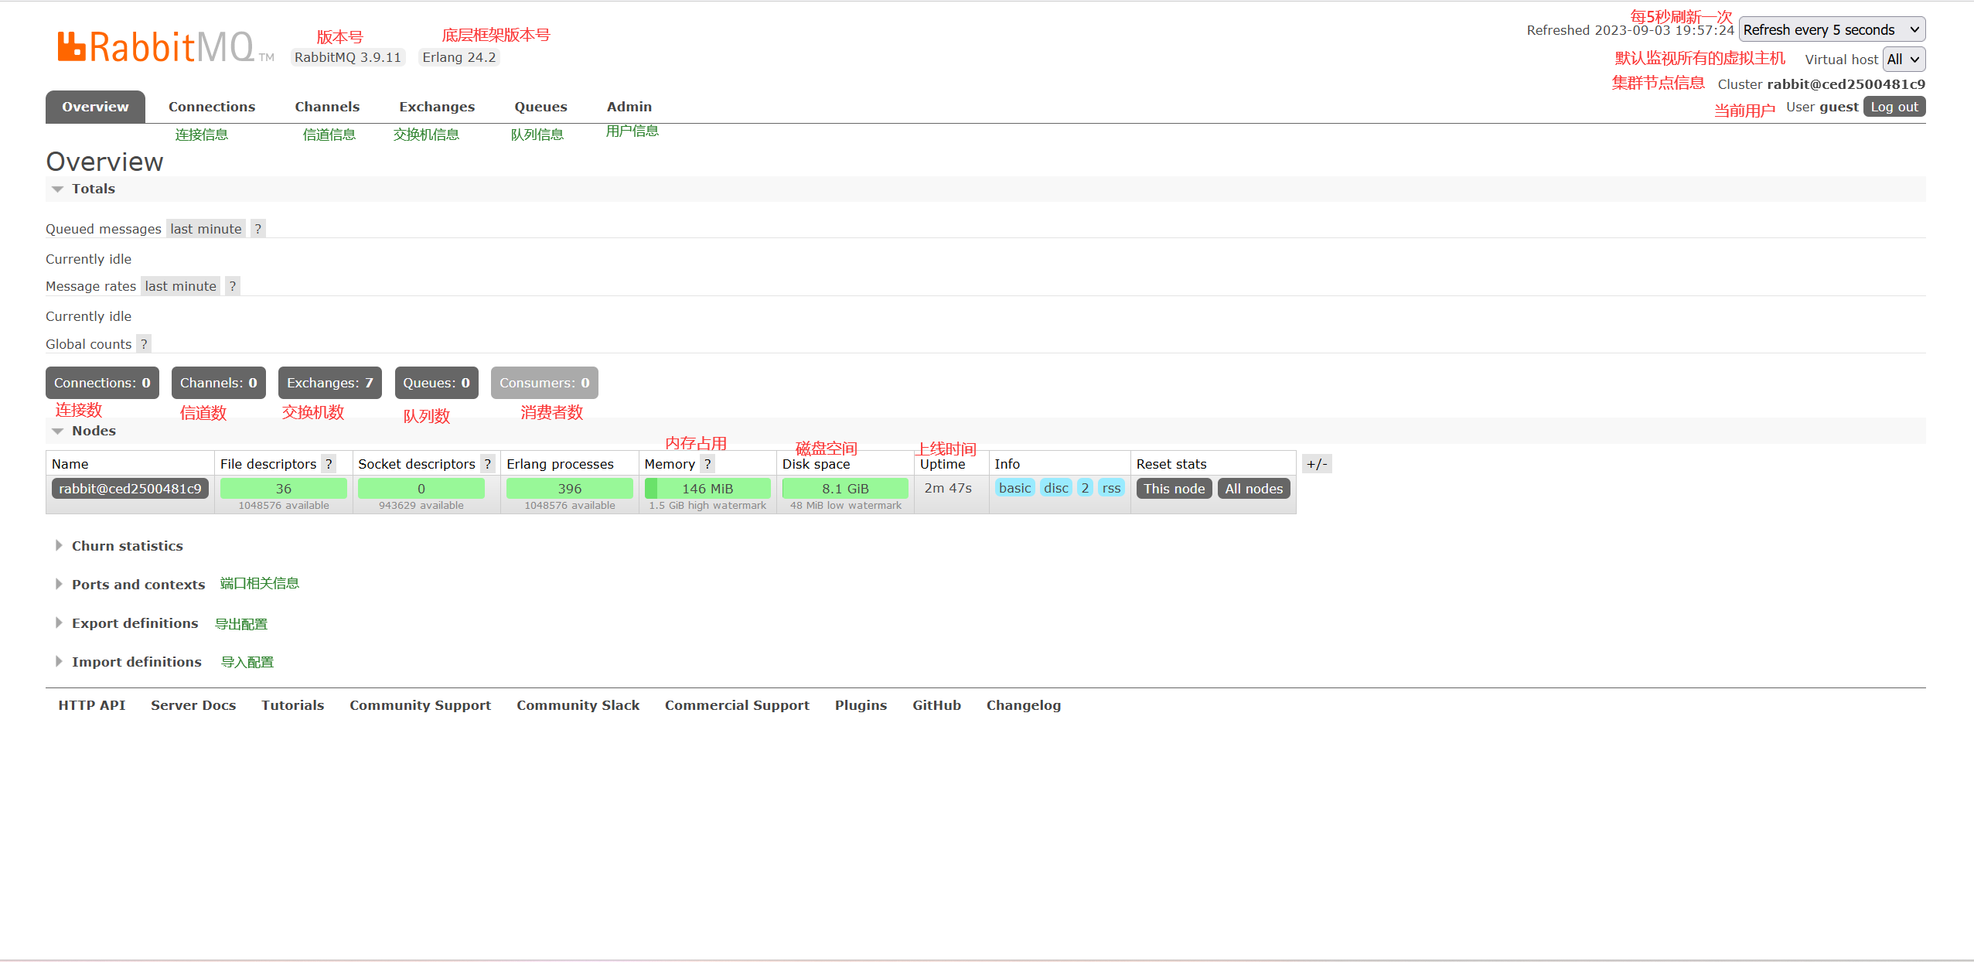Image resolution: width=1974 pixels, height=962 pixels.
Task: Click the User guest label
Action: pyautogui.click(x=1822, y=107)
